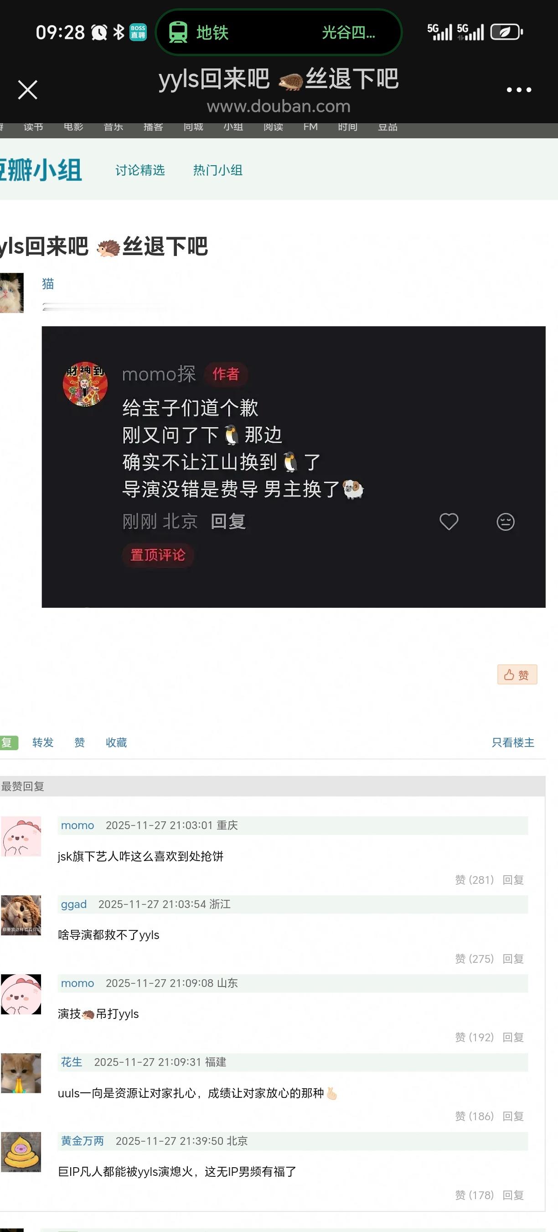Viewport: 558px width, 1232px height.
Task: Reply to ggad's comment via 回复
Action: tap(513, 958)
